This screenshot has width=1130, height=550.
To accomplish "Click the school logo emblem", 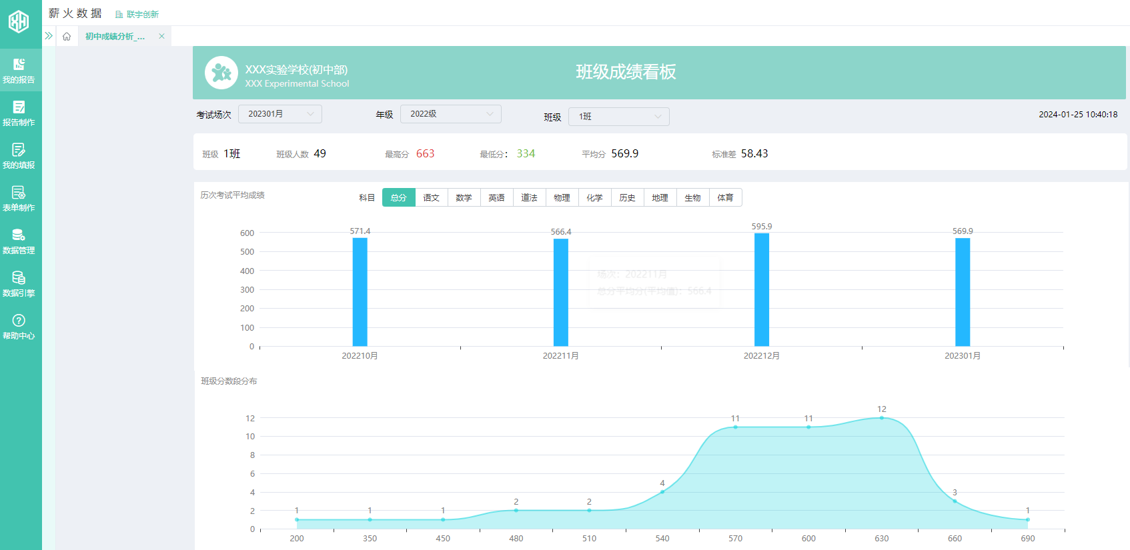I will click(221, 73).
